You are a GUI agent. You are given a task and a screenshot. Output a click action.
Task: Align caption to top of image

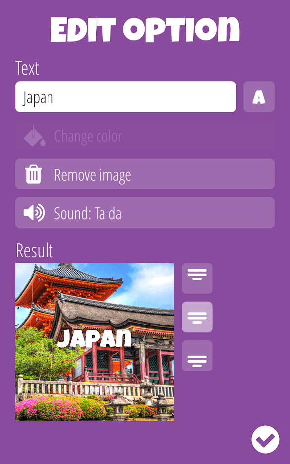pyautogui.click(x=197, y=278)
